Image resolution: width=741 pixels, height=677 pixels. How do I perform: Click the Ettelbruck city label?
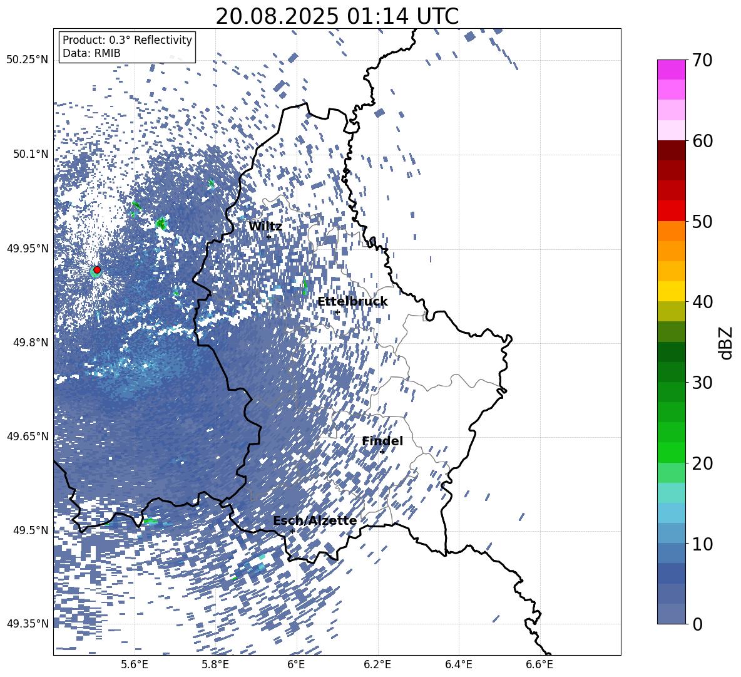coord(352,302)
